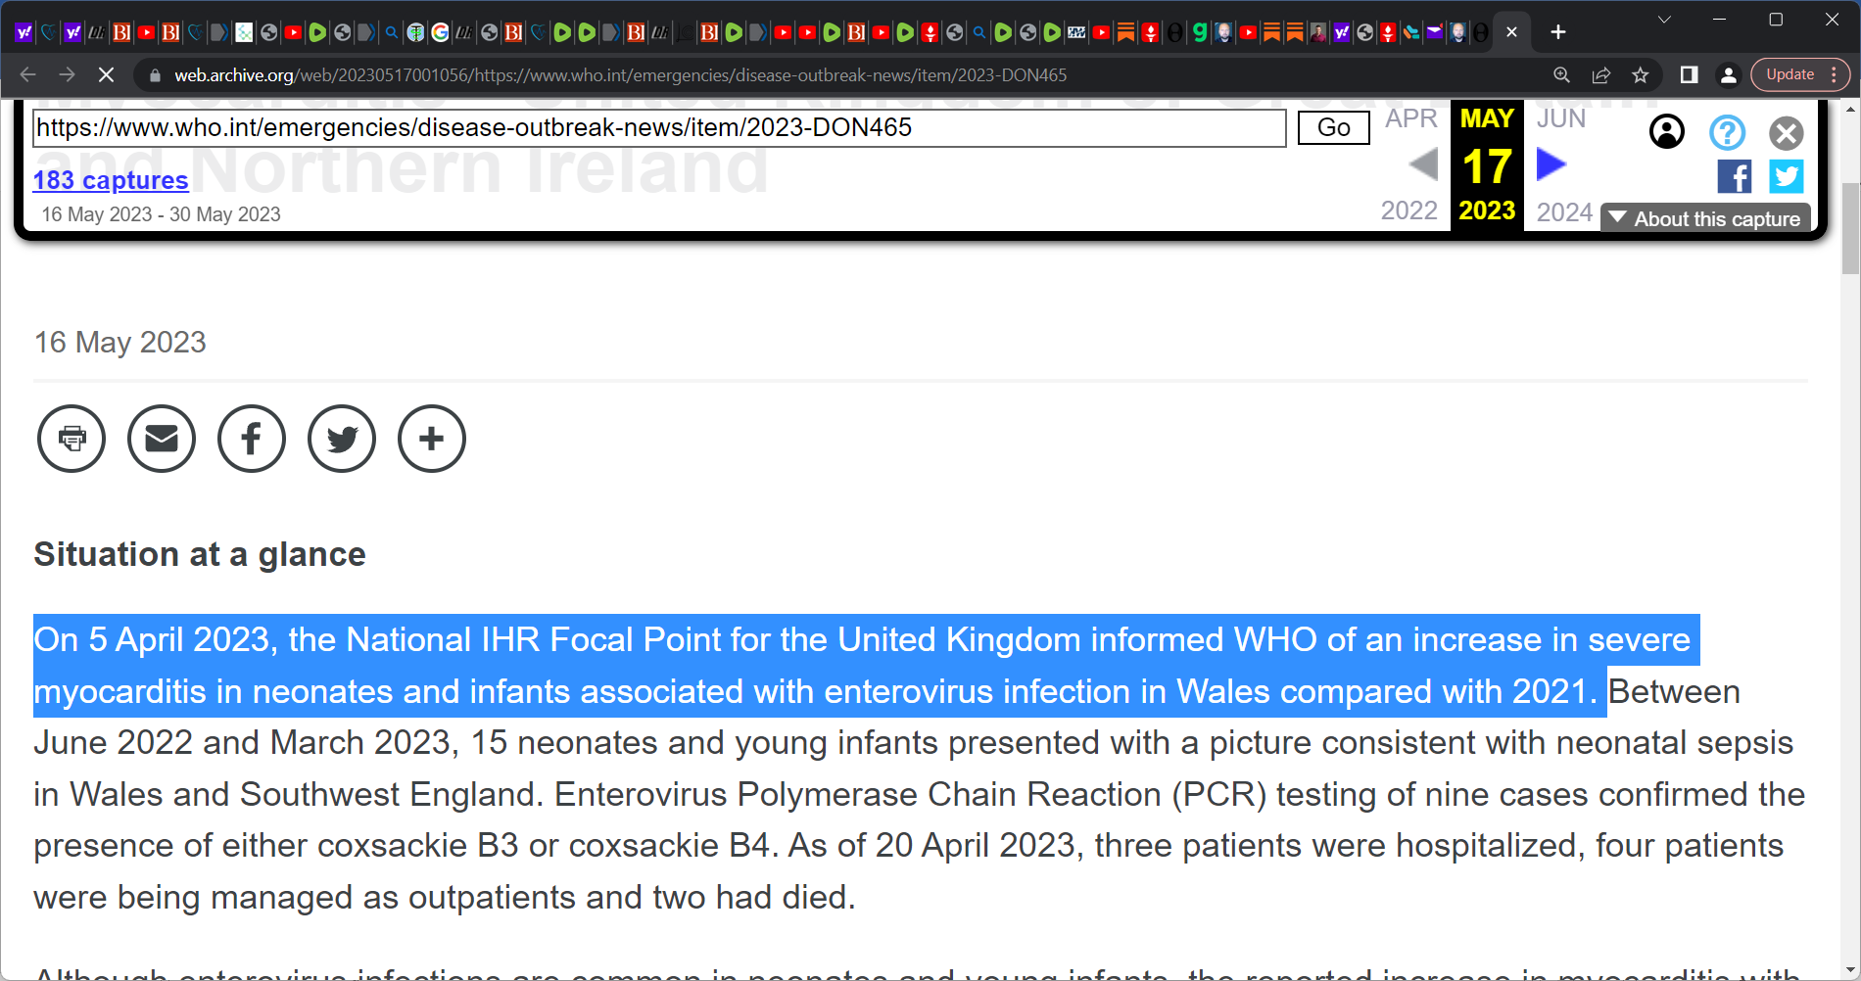Open a new browser tab
This screenshot has height=981, width=1861.
coord(1558,32)
